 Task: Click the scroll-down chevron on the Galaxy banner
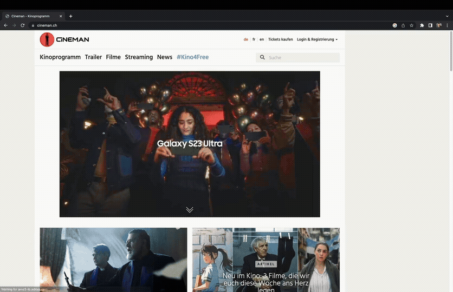click(x=190, y=209)
